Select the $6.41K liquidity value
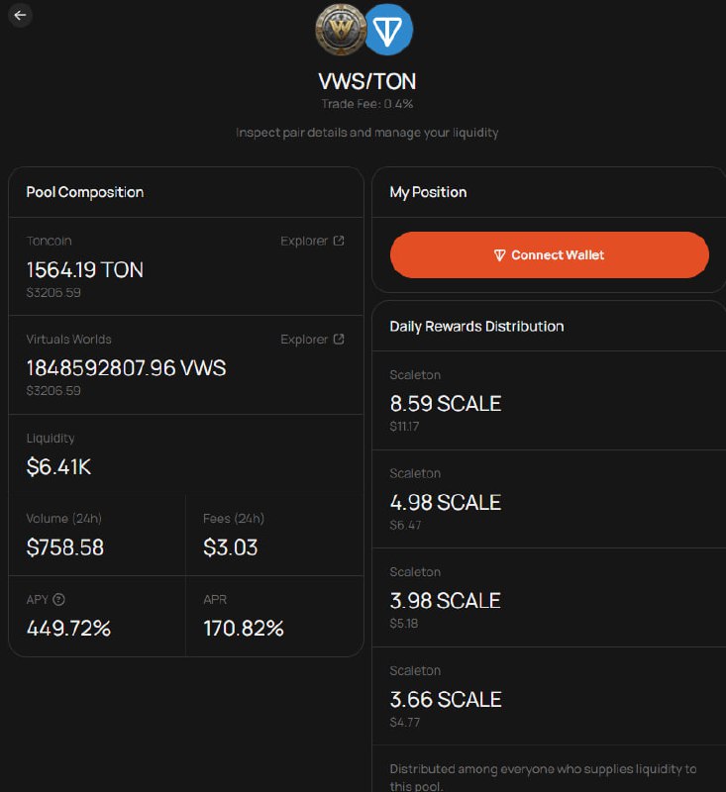The height and width of the screenshot is (792, 726). tap(58, 466)
